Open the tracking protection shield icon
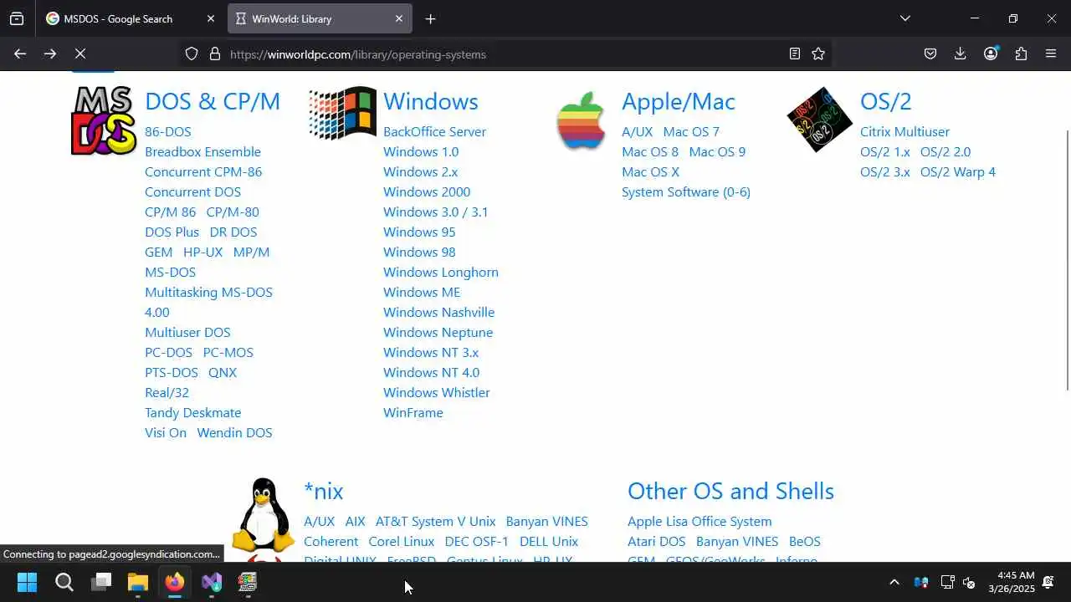Image resolution: width=1071 pixels, height=602 pixels. click(192, 54)
